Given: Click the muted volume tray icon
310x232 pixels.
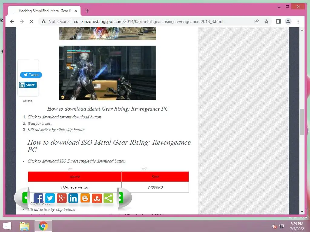Looking at the screenshot, I should (x=274, y=226).
